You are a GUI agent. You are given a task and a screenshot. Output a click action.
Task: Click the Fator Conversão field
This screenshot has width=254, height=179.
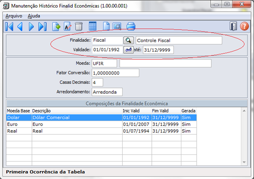[115, 73]
